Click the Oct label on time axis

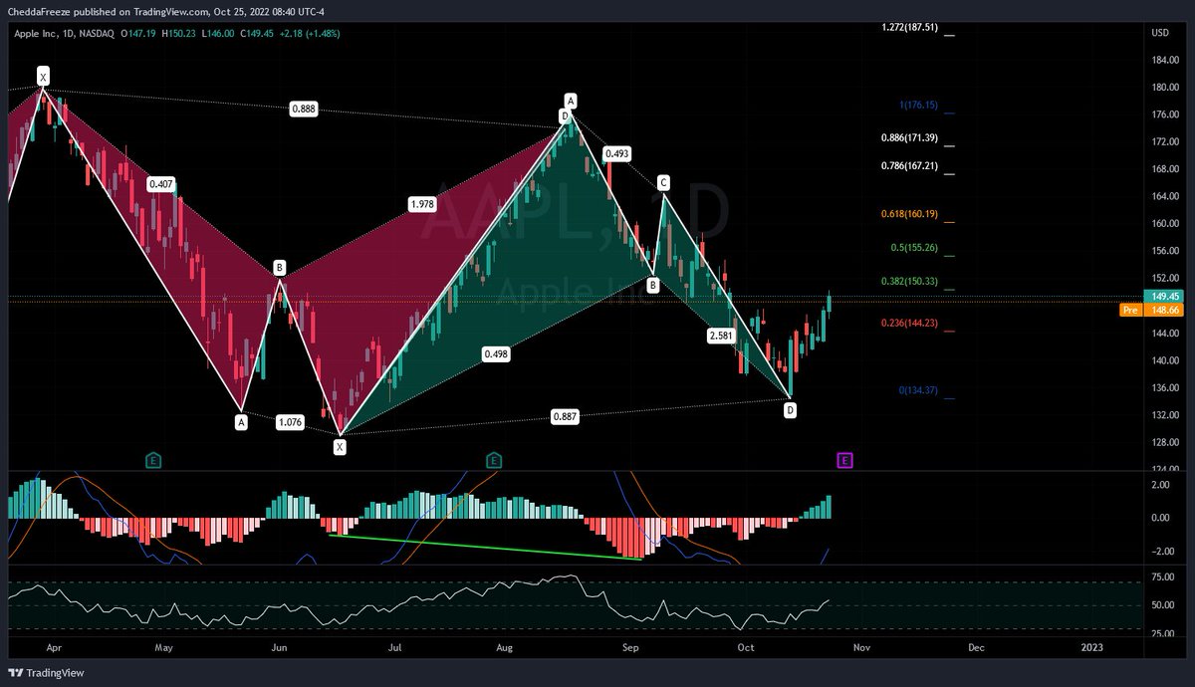pos(745,647)
